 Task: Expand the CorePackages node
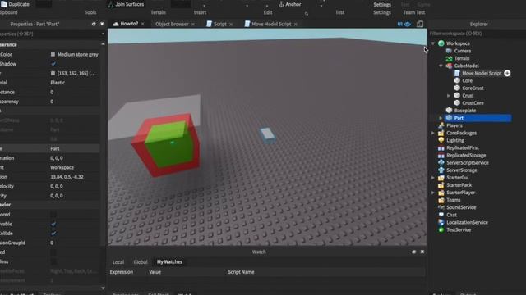point(433,133)
